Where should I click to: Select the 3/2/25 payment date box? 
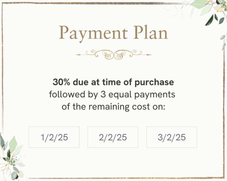[x=172, y=137]
